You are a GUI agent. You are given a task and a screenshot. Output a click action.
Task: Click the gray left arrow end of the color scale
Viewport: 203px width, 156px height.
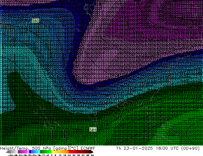click(7, 152)
